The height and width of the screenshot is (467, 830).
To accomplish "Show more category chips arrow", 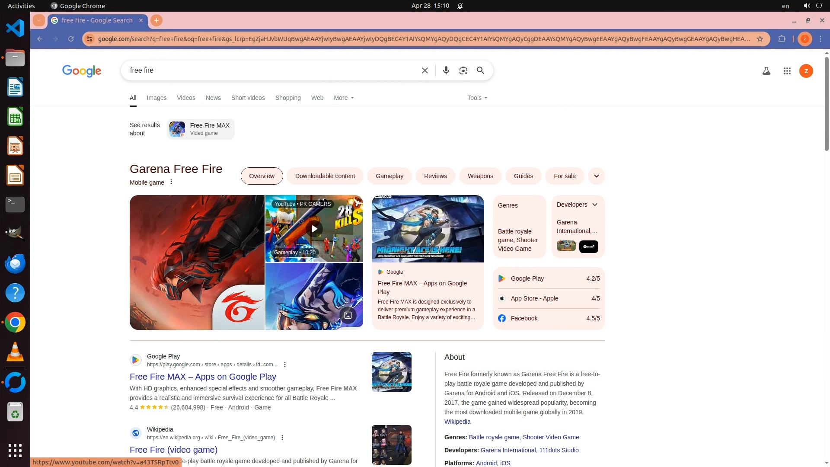I will [x=596, y=176].
